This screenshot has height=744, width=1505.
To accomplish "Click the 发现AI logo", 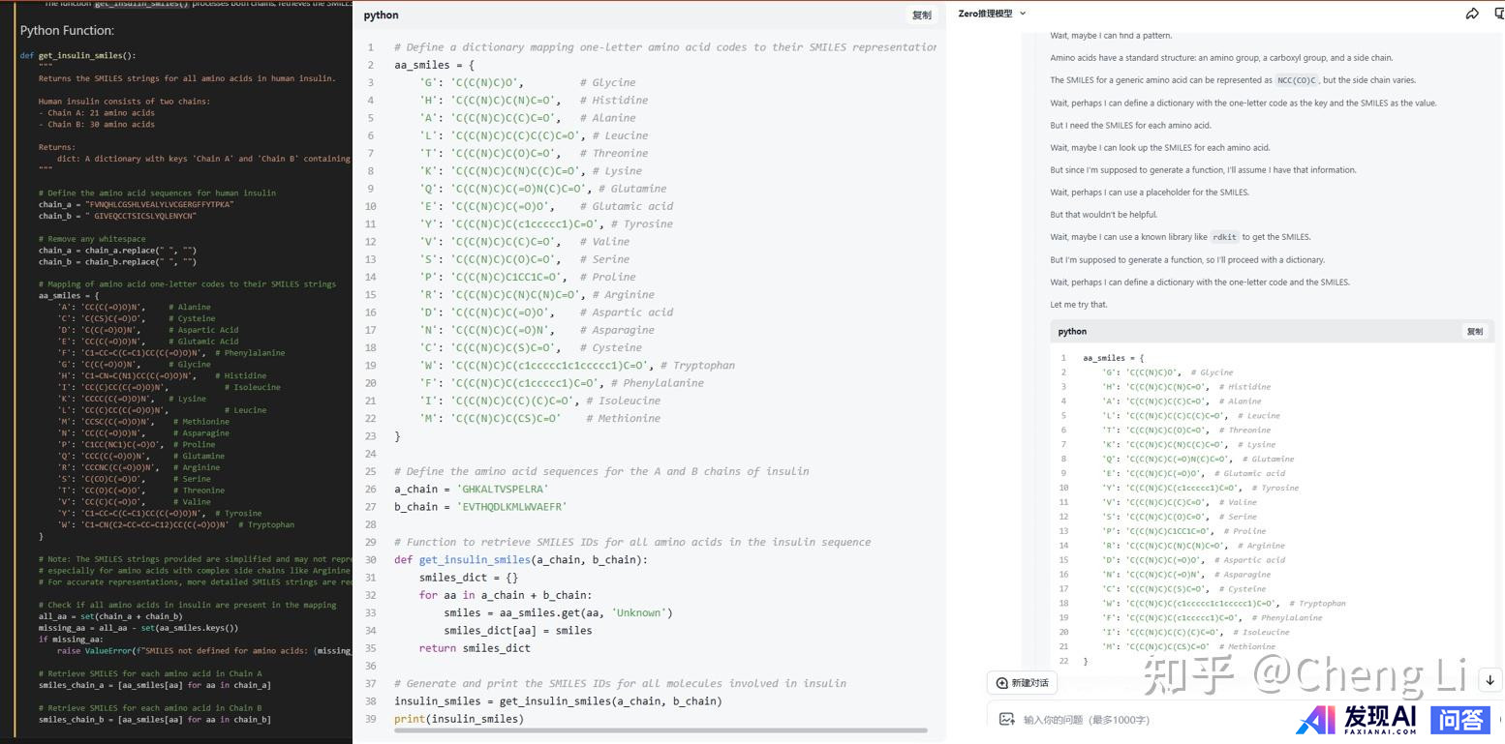I will click(x=1356, y=719).
